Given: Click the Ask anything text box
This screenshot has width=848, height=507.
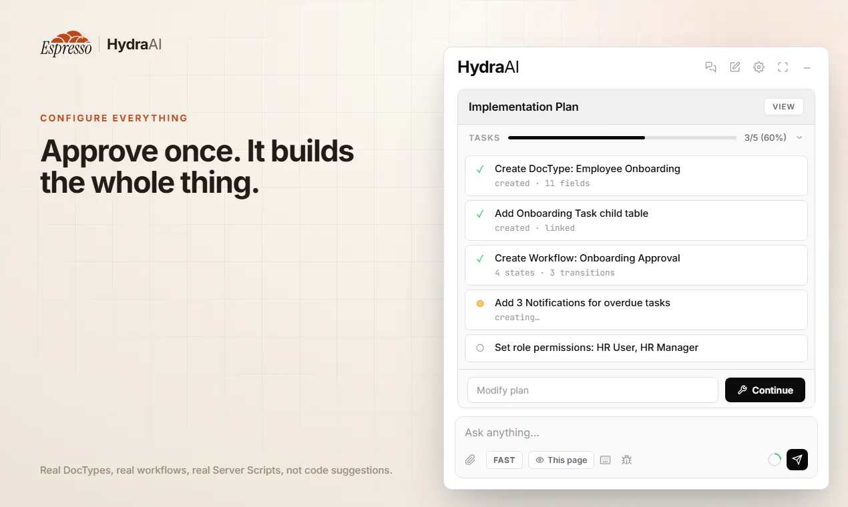Looking at the screenshot, I should tap(636, 432).
